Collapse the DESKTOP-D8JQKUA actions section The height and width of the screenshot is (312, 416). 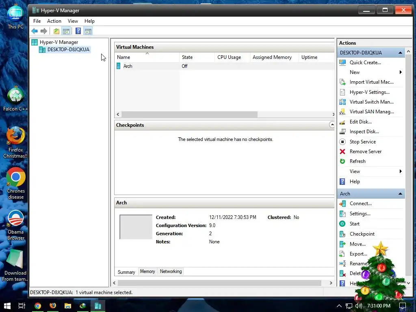pyautogui.click(x=400, y=53)
